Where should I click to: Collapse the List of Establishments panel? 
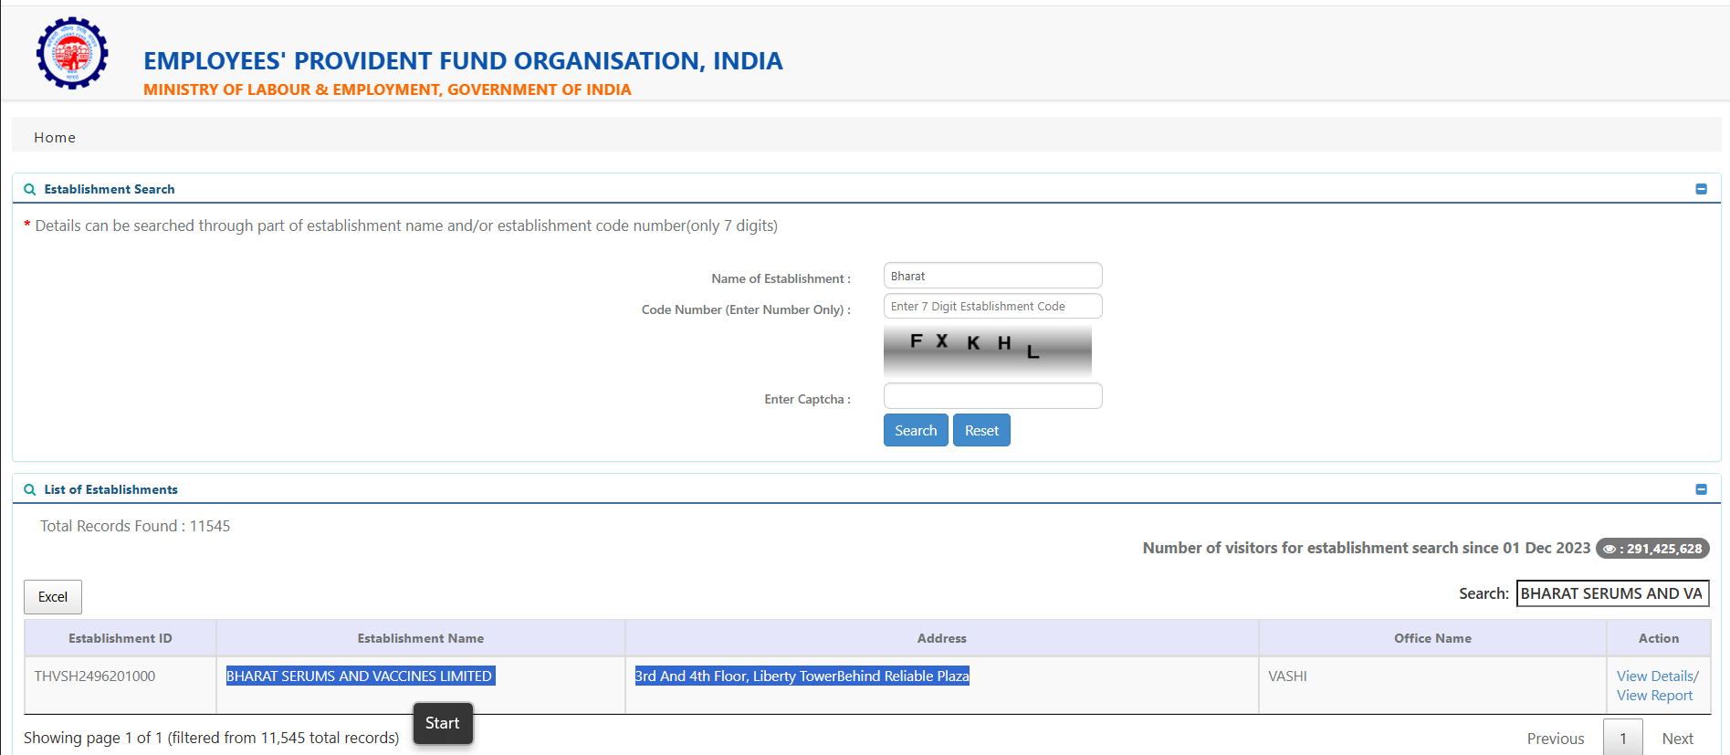pyautogui.click(x=1701, y=489)
